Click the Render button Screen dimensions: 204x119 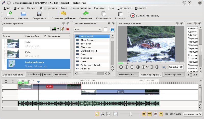click(x=145, y=16)
